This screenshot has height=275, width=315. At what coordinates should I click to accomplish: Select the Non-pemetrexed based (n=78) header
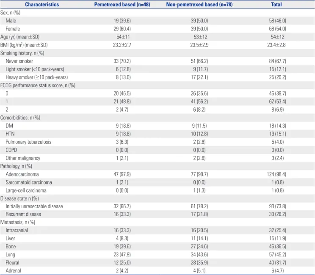pos(199,4)
